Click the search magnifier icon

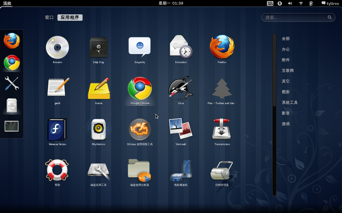click(330, 17)
